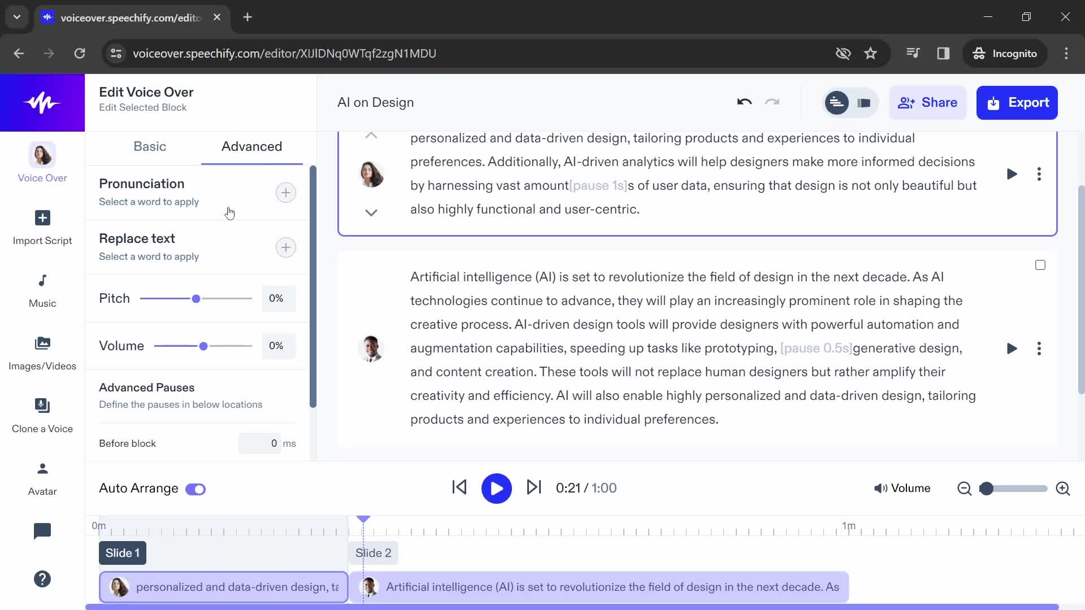The width and height of the screenshot is (1085, 610).
Task: Switch to the Basic tab
Action: 150,146
